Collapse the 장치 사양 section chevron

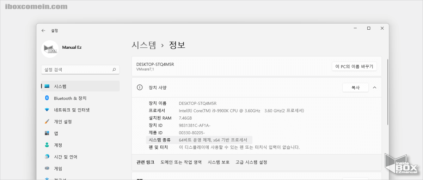375,88
